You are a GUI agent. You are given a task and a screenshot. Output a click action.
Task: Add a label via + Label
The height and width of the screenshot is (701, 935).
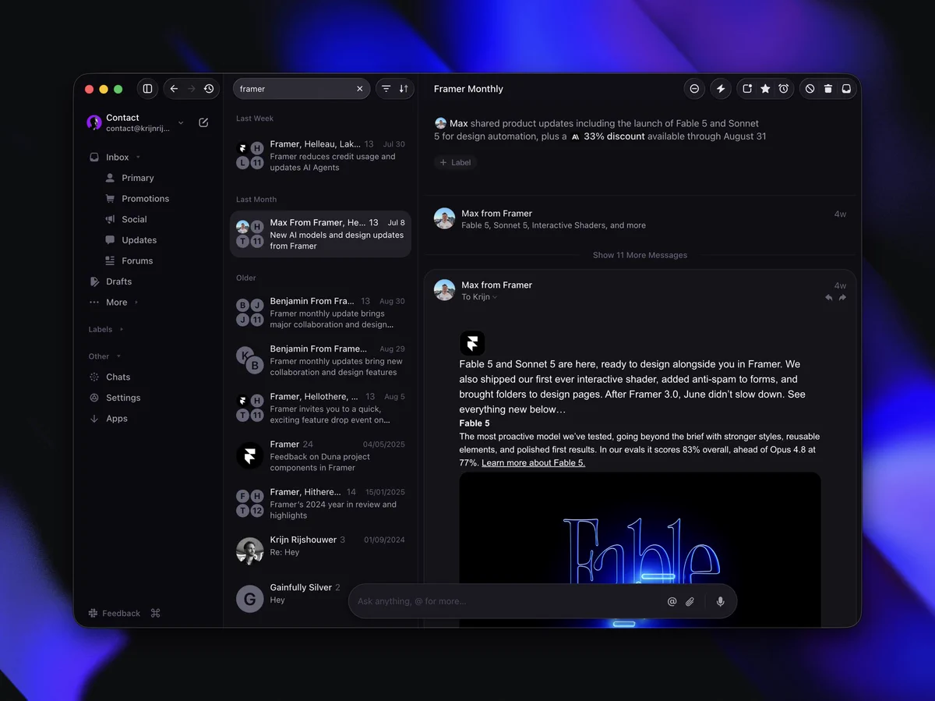(x=455, y=162)
